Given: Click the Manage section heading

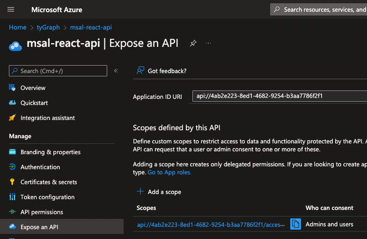Looking at the screenshot, I should point(20,136).
